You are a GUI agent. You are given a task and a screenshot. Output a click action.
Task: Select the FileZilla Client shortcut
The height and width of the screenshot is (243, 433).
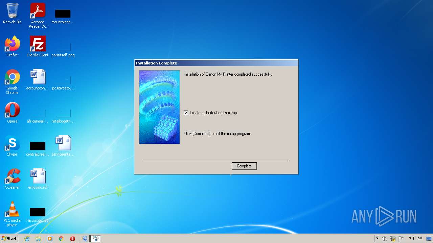coord(38,47)
